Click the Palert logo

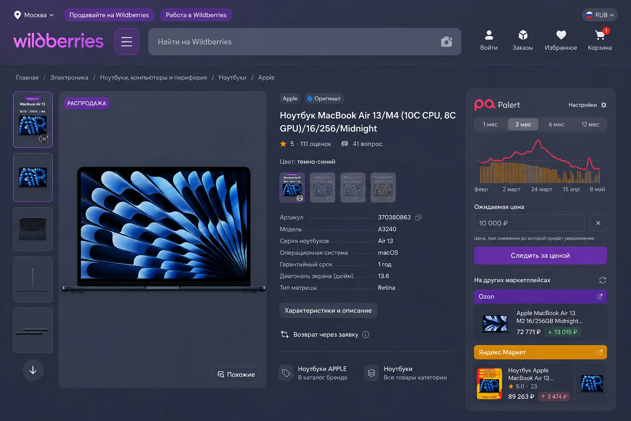[x=497, y=105]
